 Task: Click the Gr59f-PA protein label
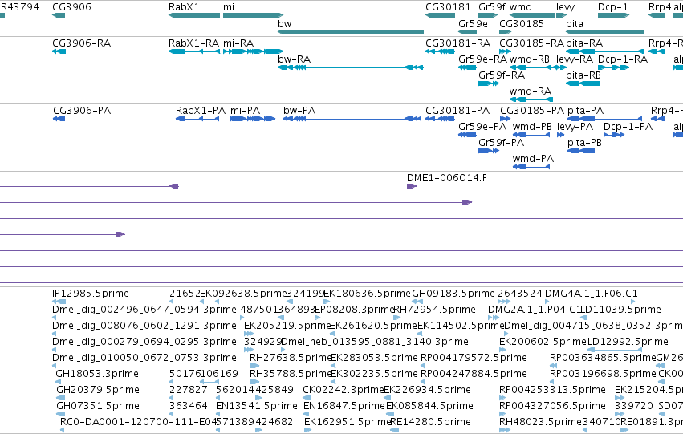click(x=501, y=143)
